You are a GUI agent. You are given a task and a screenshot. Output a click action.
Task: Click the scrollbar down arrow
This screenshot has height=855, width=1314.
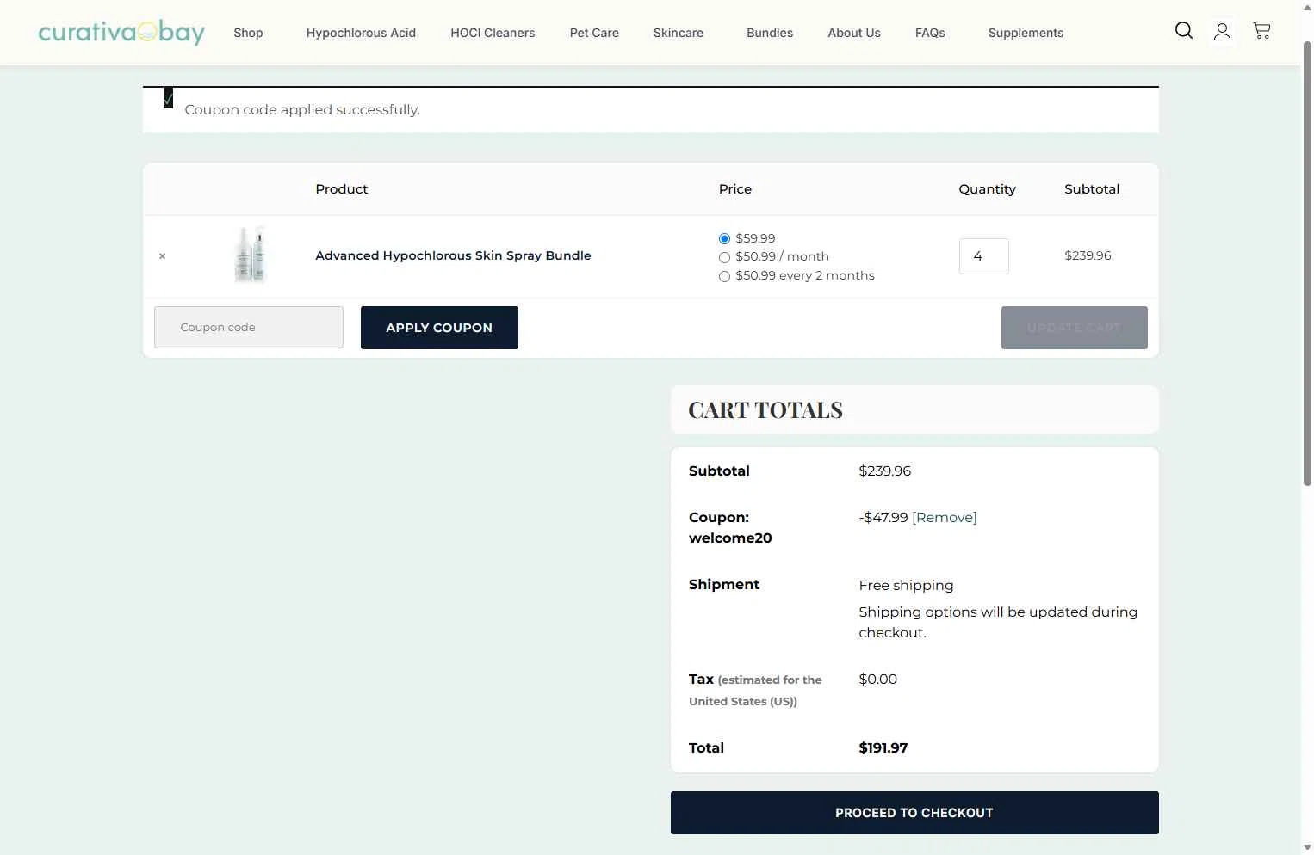[1307, 847]
